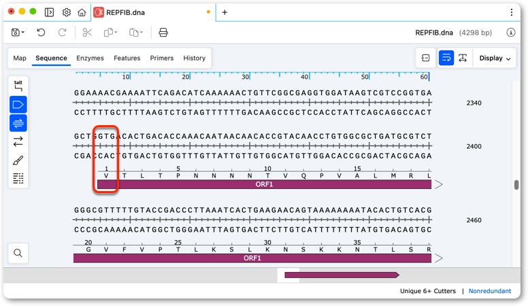This screenshot has width=528, height=306.
Task: Switch to the Map tab
Action: click(x=20, y=58)
